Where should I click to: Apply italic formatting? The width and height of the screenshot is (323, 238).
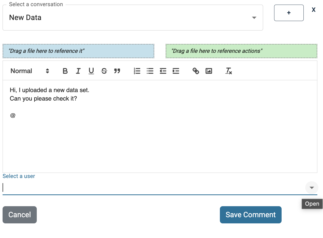78,71
